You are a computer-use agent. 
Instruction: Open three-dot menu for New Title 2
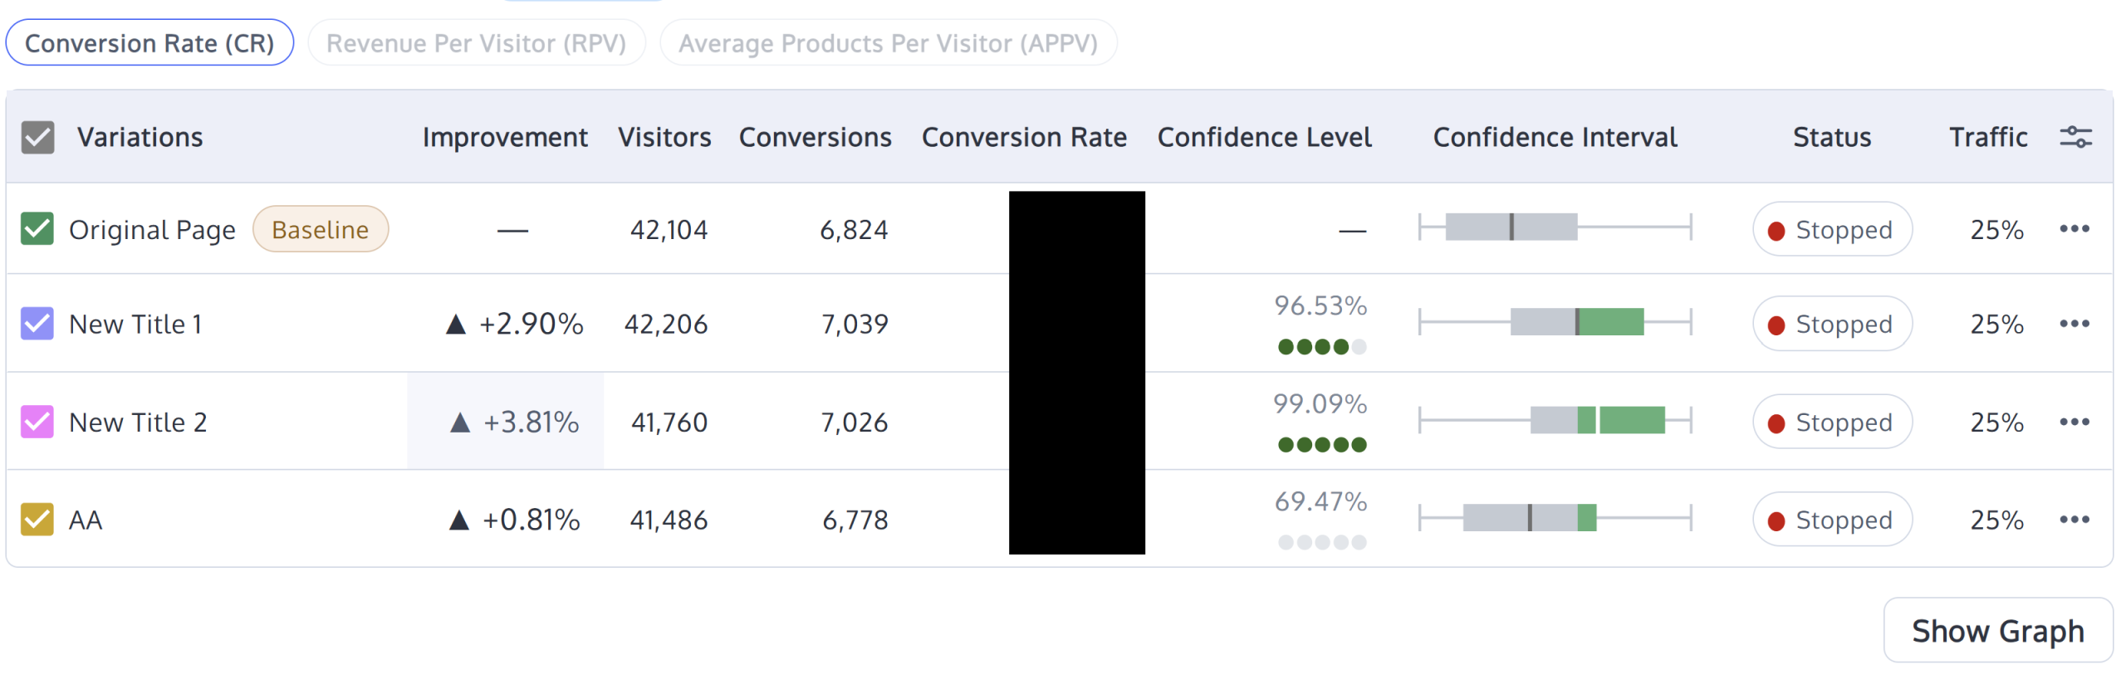pyautogui.click(x=2074, y=422)
